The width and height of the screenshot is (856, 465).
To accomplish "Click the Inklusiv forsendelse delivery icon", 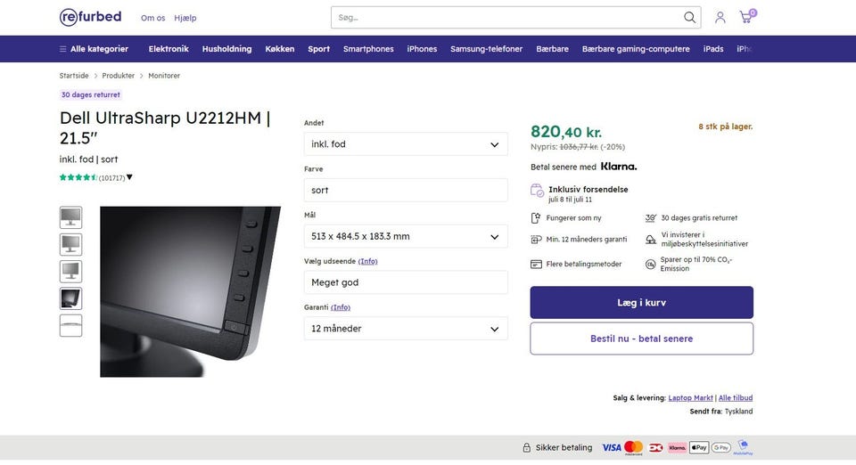I will pos(537,191).
